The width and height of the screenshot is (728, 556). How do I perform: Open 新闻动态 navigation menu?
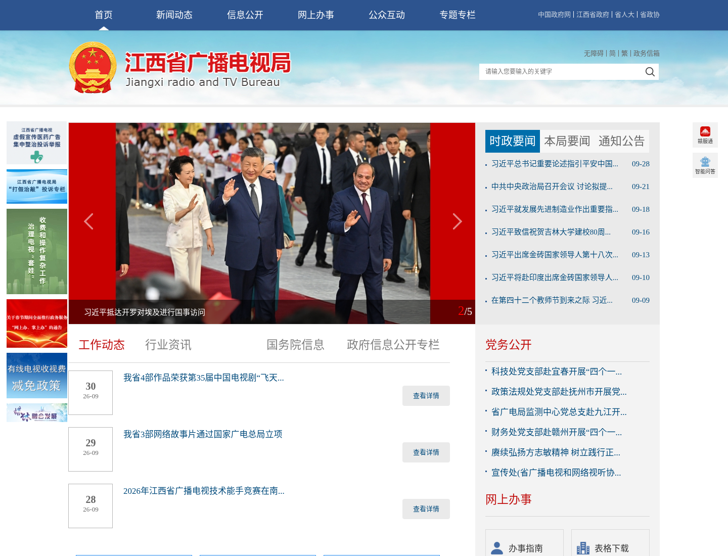click(x=174, y=15)
